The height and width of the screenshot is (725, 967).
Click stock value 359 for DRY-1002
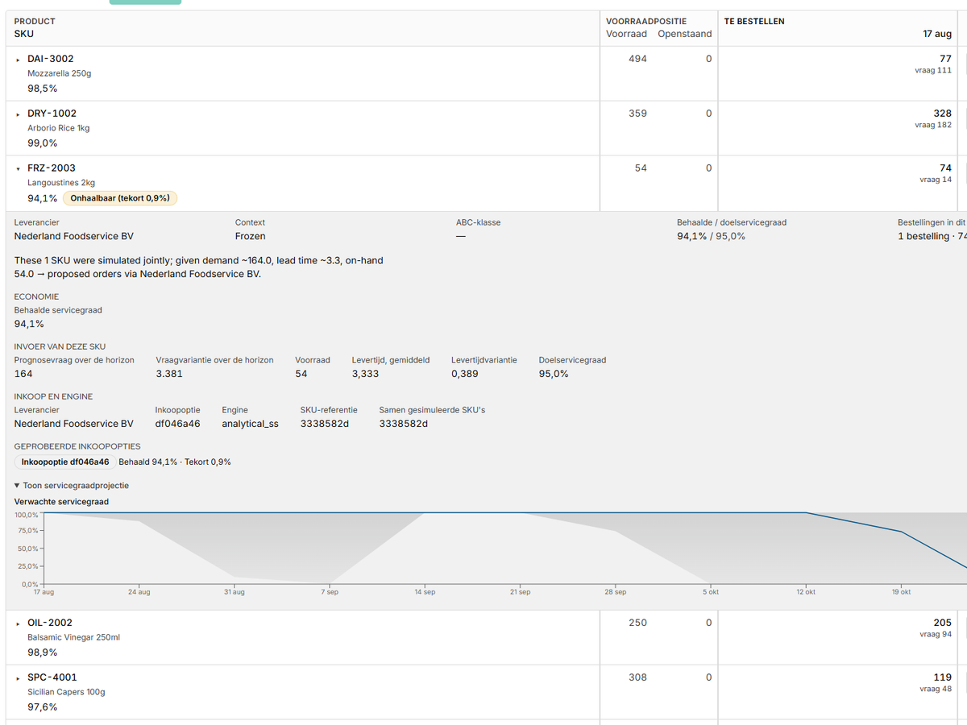pos(637,114)
